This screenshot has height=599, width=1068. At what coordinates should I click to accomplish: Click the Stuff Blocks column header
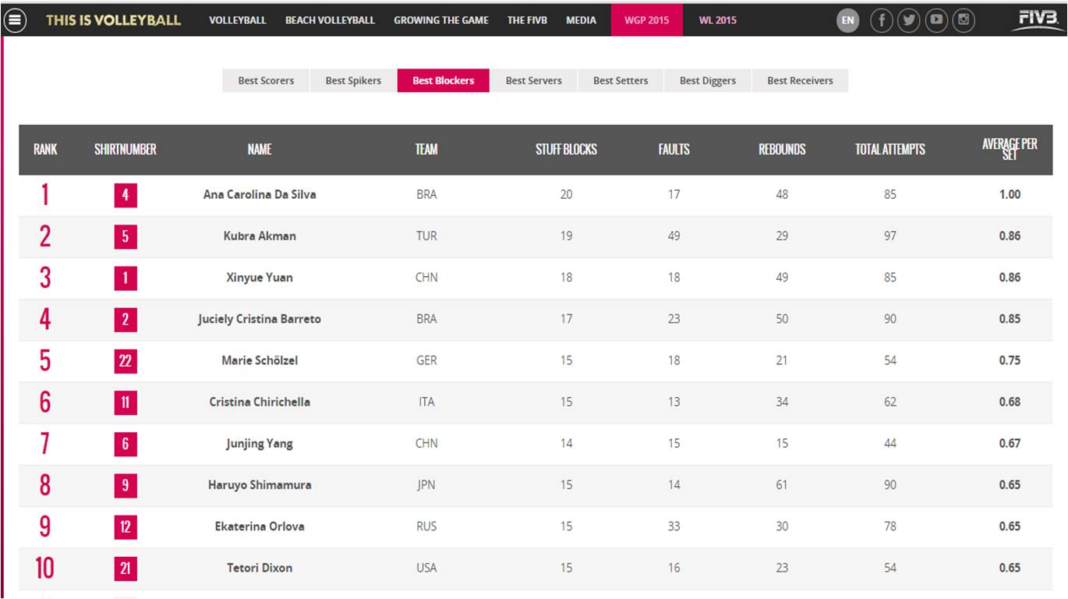pos(566,149)
